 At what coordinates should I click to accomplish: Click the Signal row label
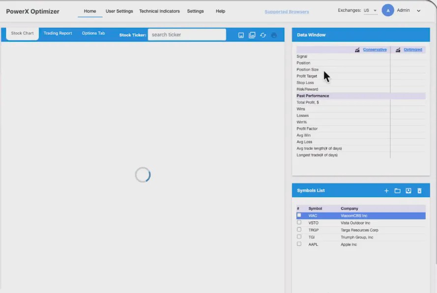[x=302, y=56]
